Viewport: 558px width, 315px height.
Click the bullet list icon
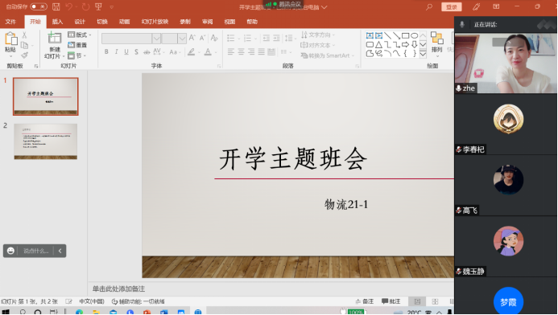231,38
